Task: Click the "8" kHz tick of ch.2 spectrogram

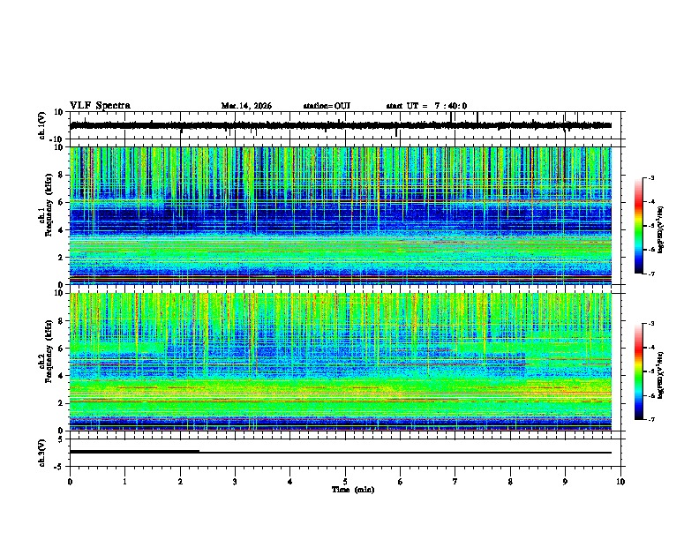Action: click(63, 321)
